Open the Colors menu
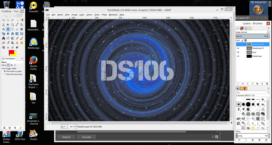Image resolution: width=272 pixels, height=145 pixels. click(89, 15)
